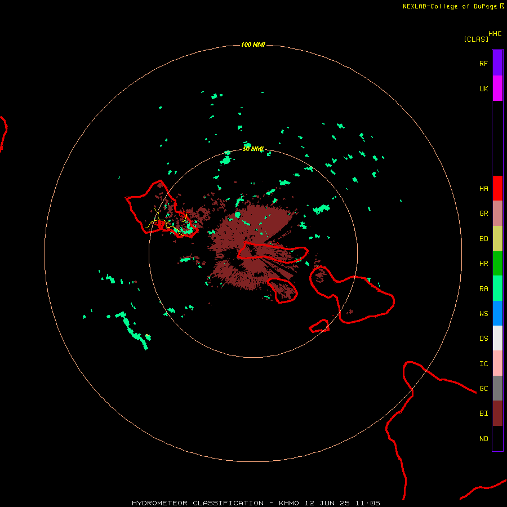Click the dark green HR legend swatch
507x507 pixels.
point(497,263)
